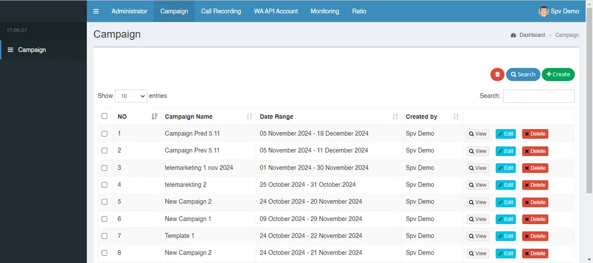Screen dimensions: 593x263
Task: Check the box for Campaign Prev 5.11
Action: click(104, 150)
